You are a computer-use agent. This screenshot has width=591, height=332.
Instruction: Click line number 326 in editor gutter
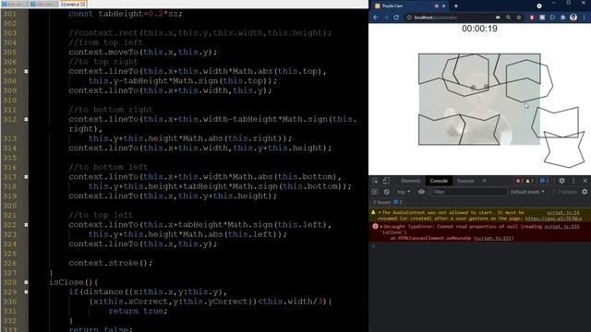pos(10,263)
